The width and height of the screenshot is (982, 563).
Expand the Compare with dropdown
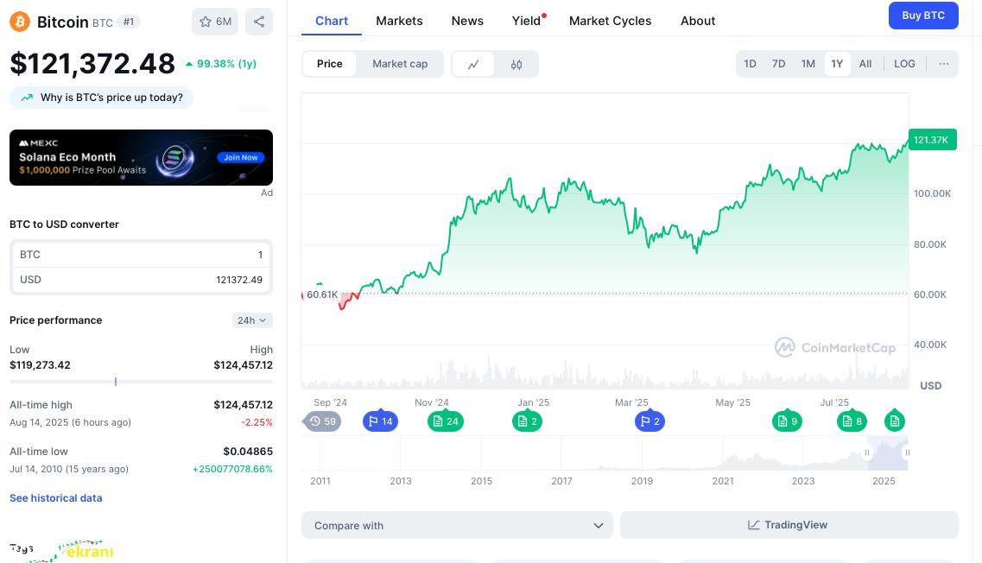[457, 525]
